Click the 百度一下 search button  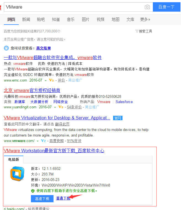[167, 7]
